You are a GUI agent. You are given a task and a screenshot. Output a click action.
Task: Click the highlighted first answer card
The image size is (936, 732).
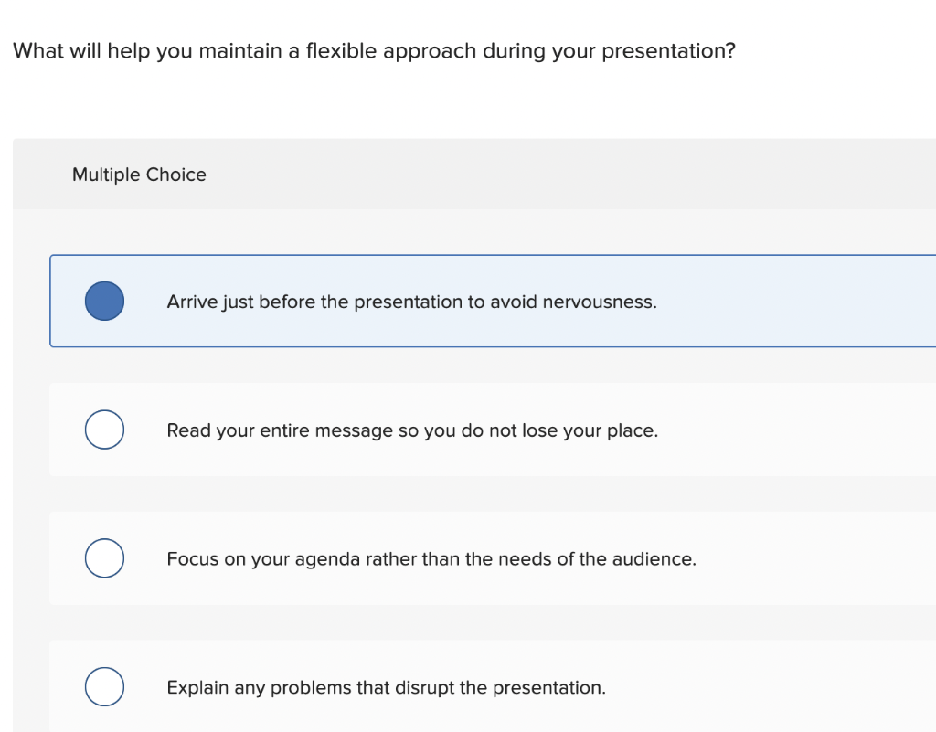pyautogui.click(x=777, y=302)
